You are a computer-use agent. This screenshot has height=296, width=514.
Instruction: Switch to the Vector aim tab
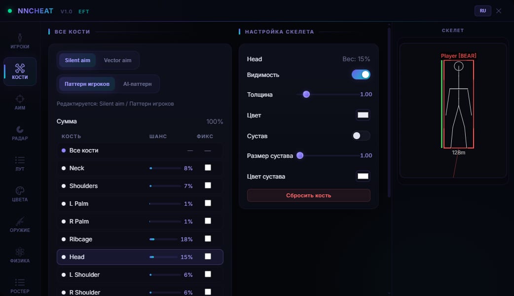118,60
